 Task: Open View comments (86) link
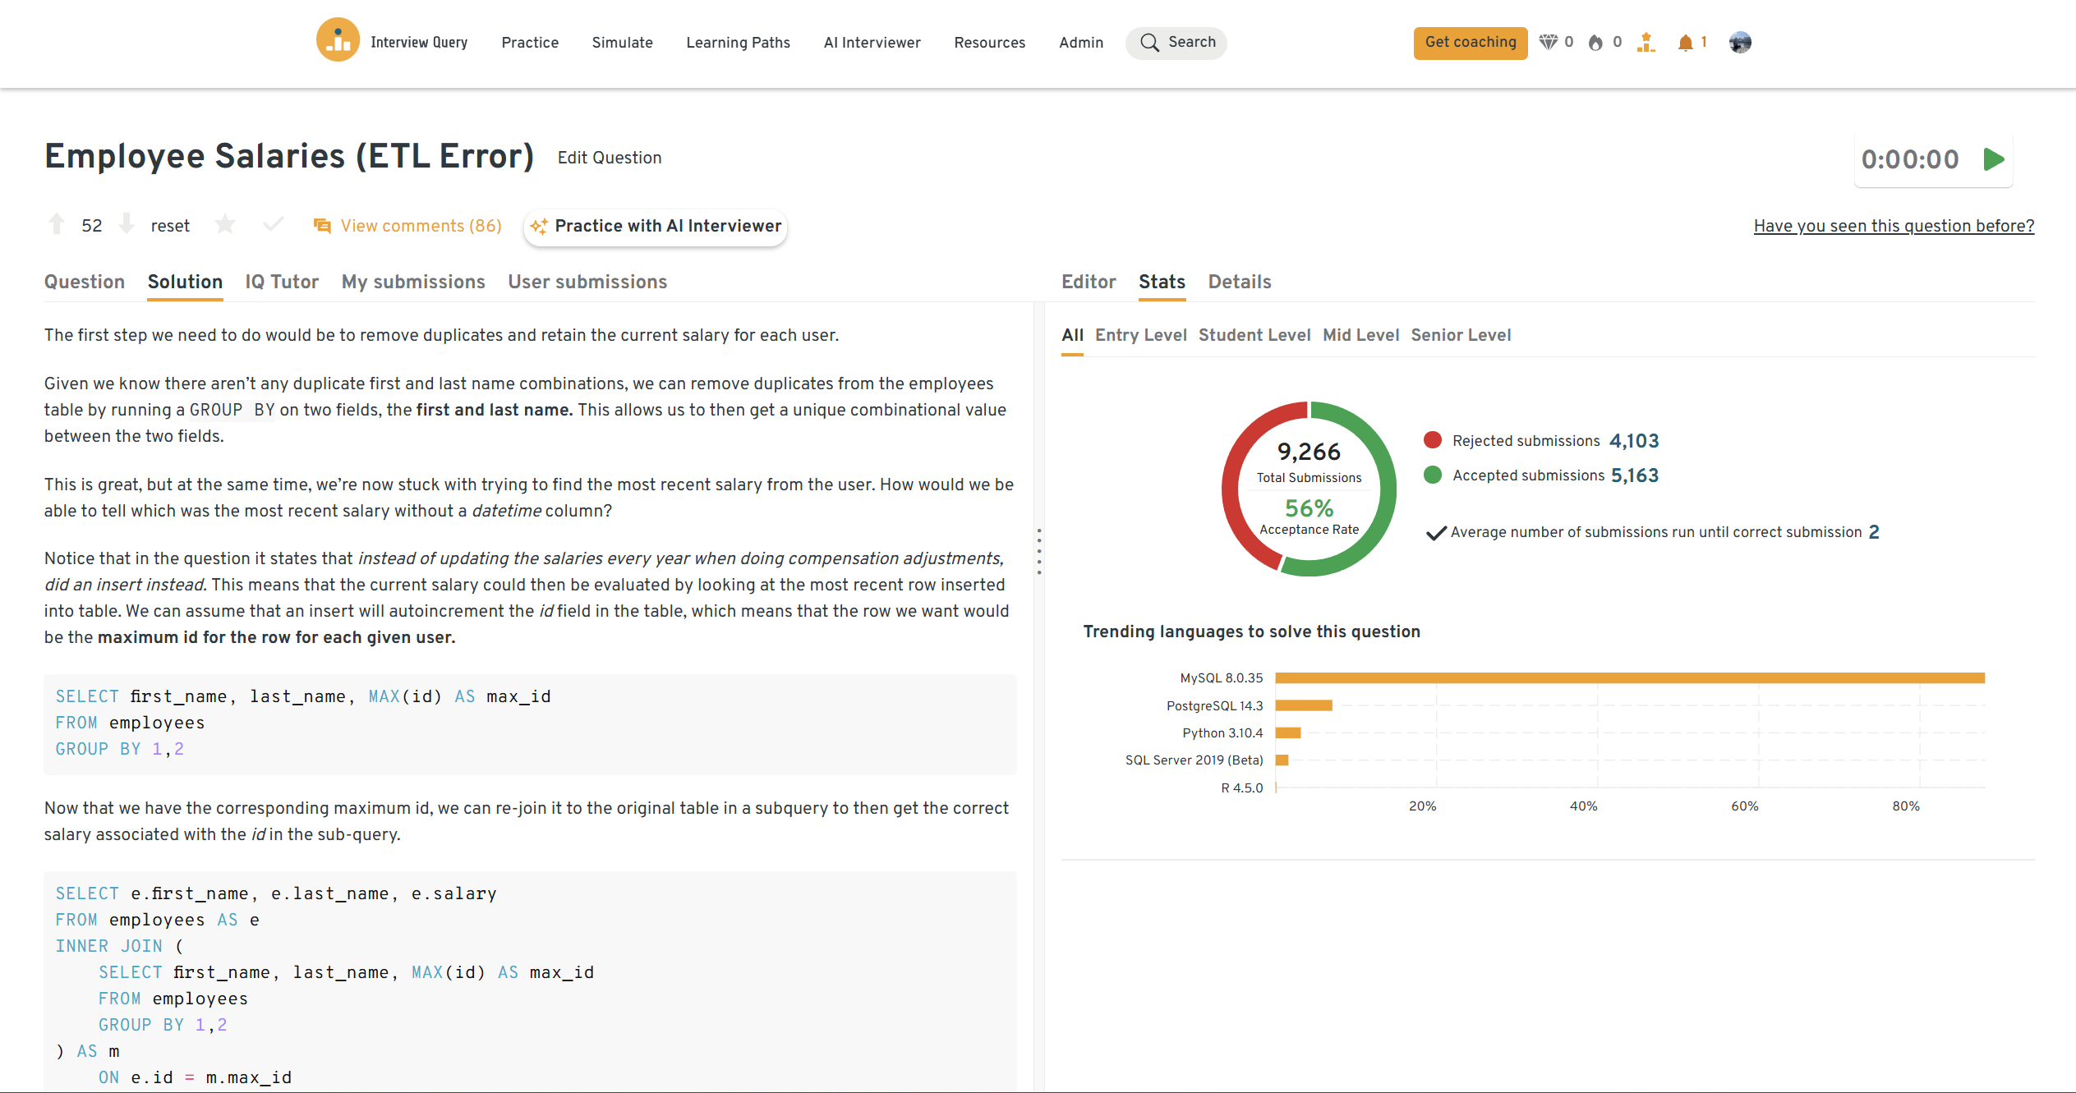[x=421, y=226]
